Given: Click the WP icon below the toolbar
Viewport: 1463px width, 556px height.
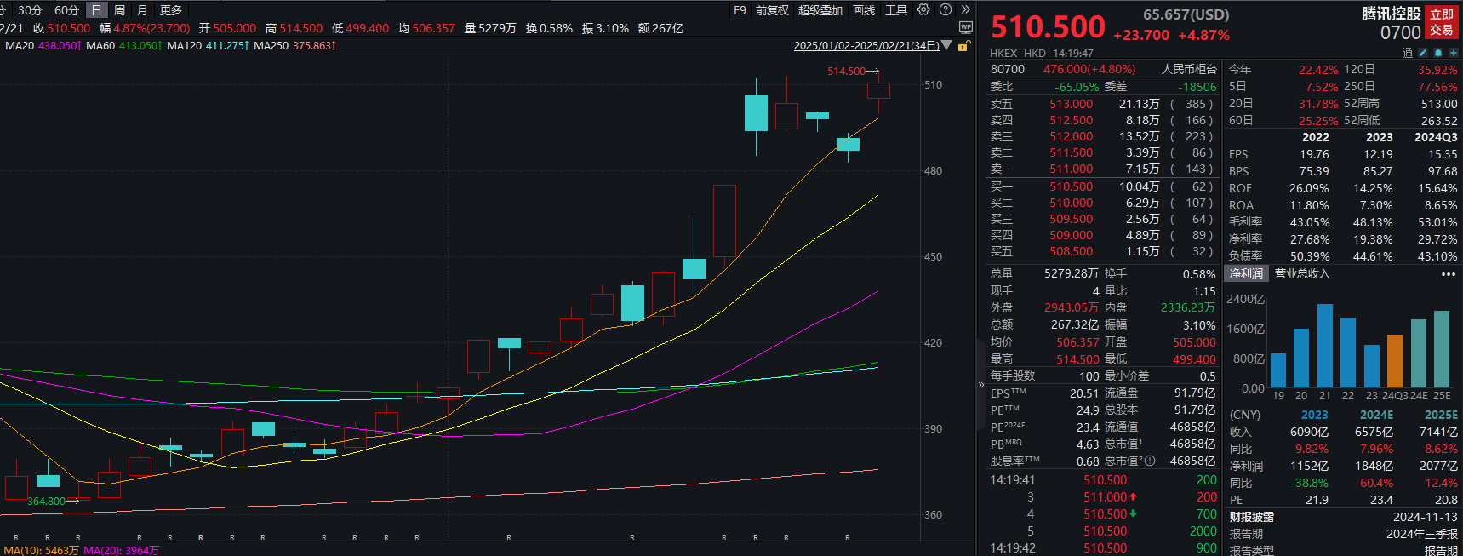Looking at the screenshot, I should [965, 27].
